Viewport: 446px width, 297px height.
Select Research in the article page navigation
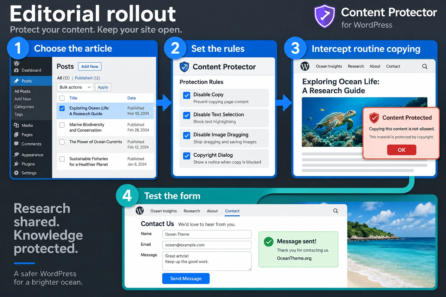pyautogui.click(x=356, y=66)
